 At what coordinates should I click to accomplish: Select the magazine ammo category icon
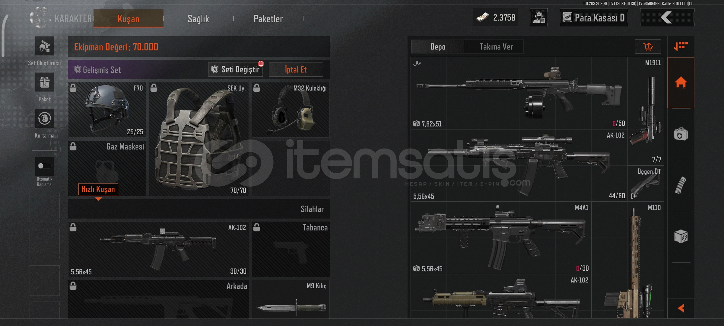[681, 185]
